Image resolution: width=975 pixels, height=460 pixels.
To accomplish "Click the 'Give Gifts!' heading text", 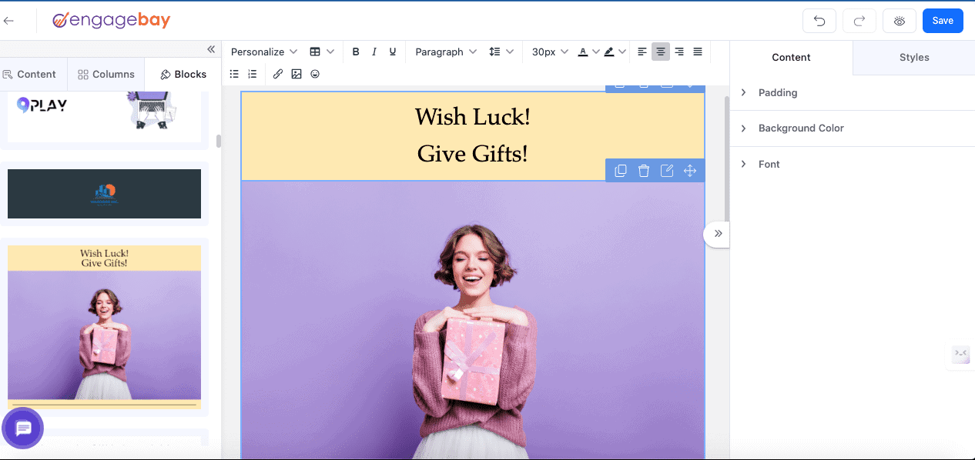I will coord(473,154).
